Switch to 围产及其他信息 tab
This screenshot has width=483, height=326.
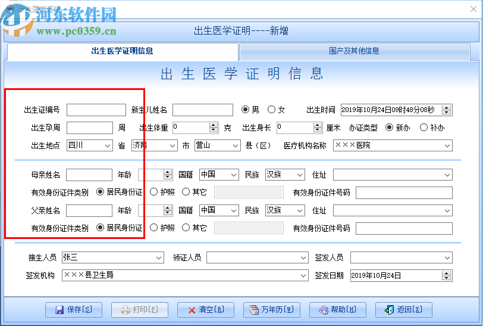[355, 51]
